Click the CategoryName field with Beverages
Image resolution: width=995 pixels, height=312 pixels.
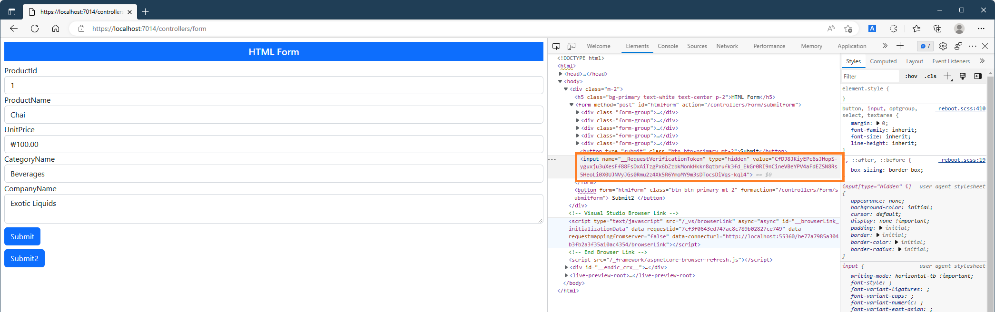tap(274, 174)
